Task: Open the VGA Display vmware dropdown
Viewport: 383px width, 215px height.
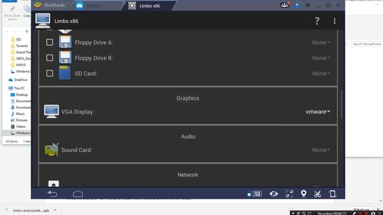Action: [318, 112]
